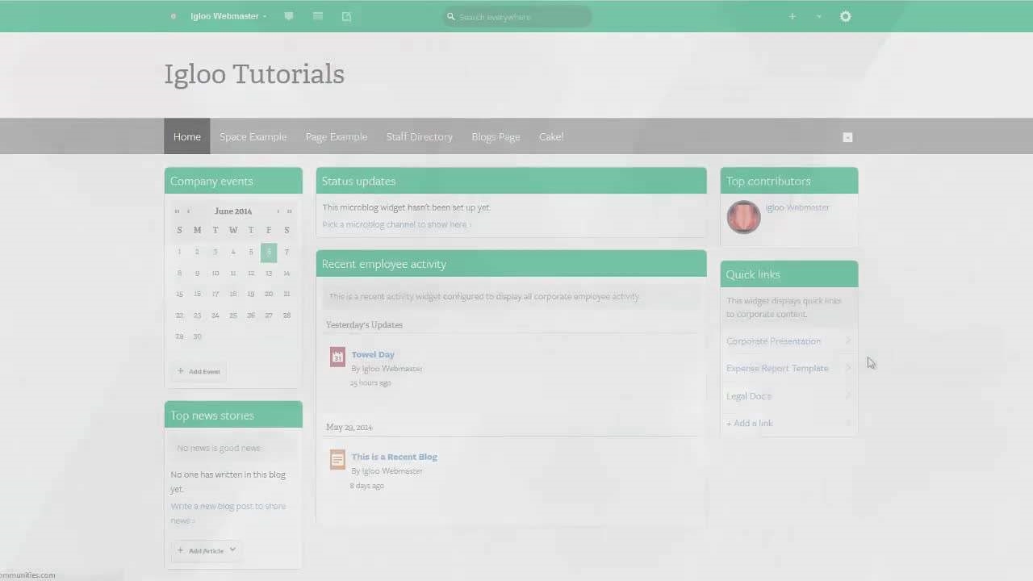
Task: Open the Page Example tab
Action: pos(337,136)
